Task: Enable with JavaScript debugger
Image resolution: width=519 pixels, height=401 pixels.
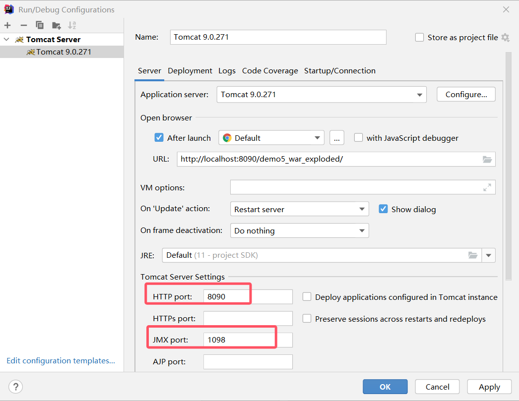Action: point(358,137)
